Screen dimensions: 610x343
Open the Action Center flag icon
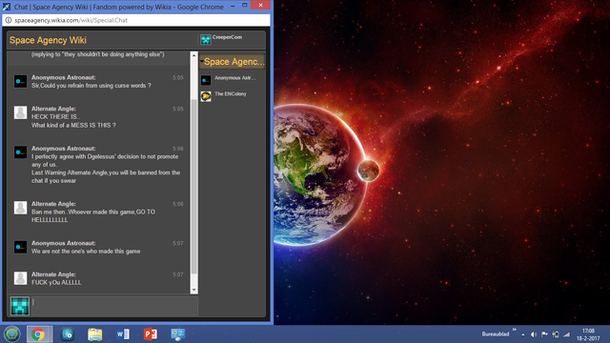pyautogui.click(x=544, y=334)
